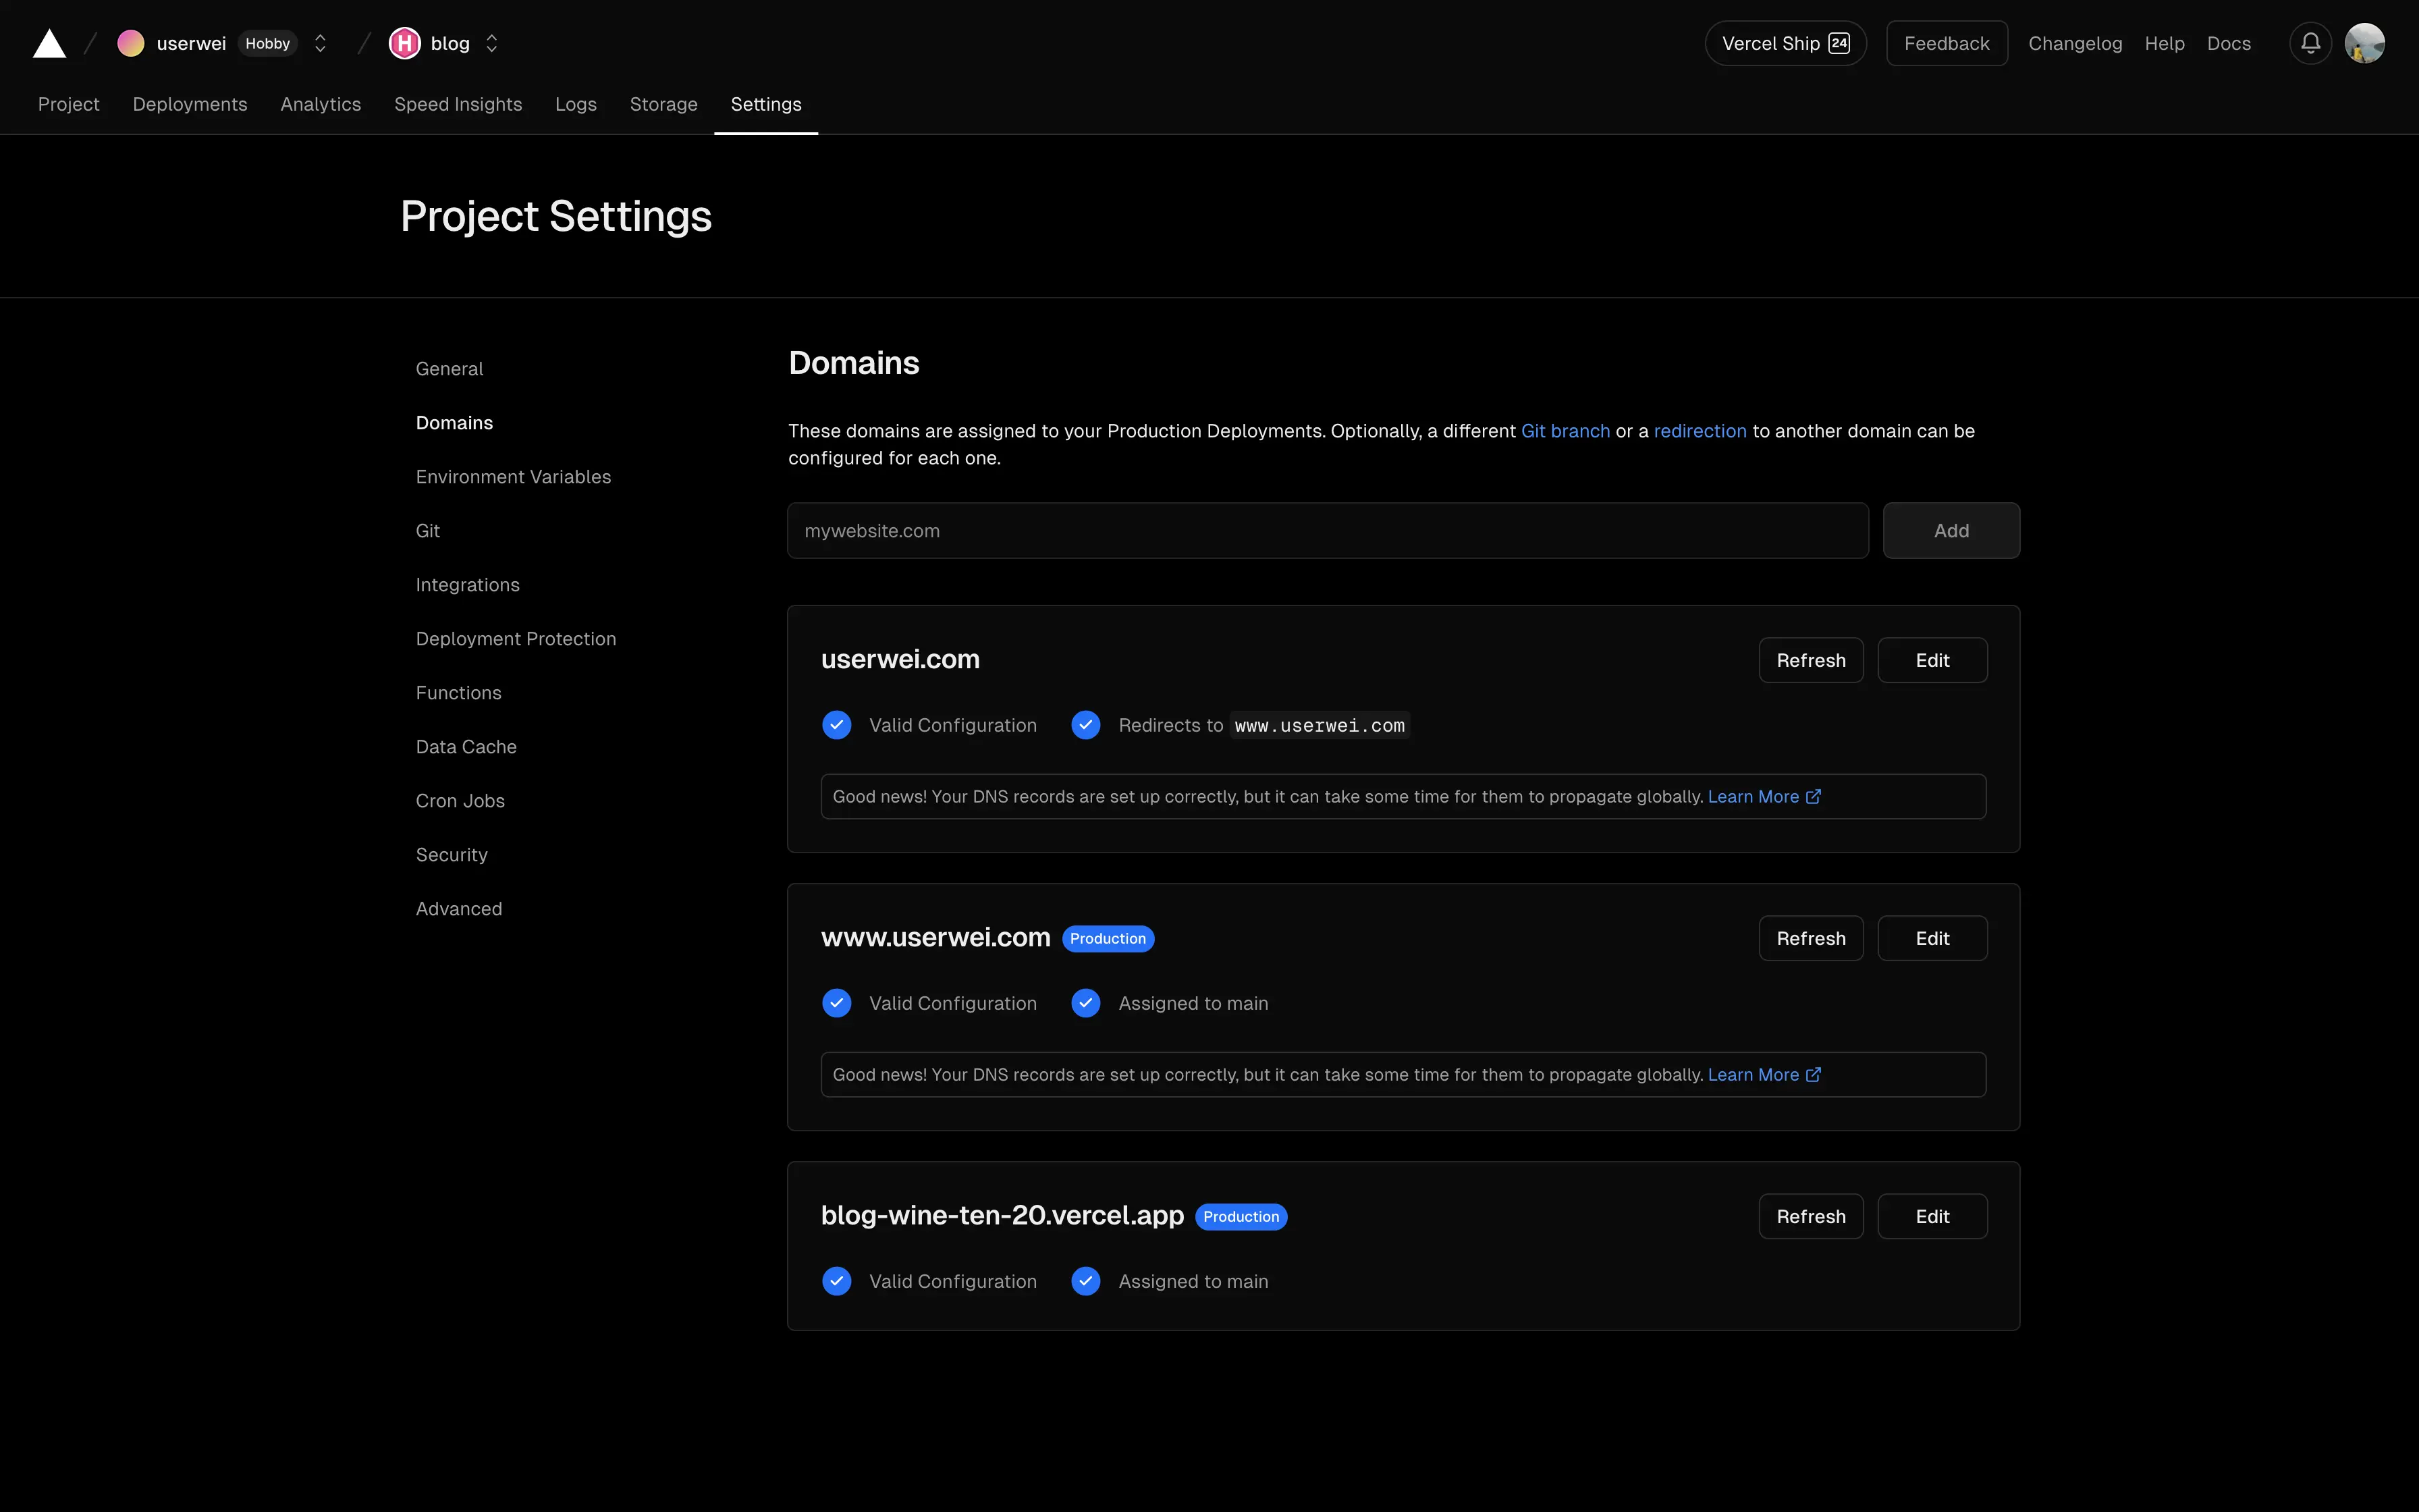Open the Project tab

click(69, 104)
